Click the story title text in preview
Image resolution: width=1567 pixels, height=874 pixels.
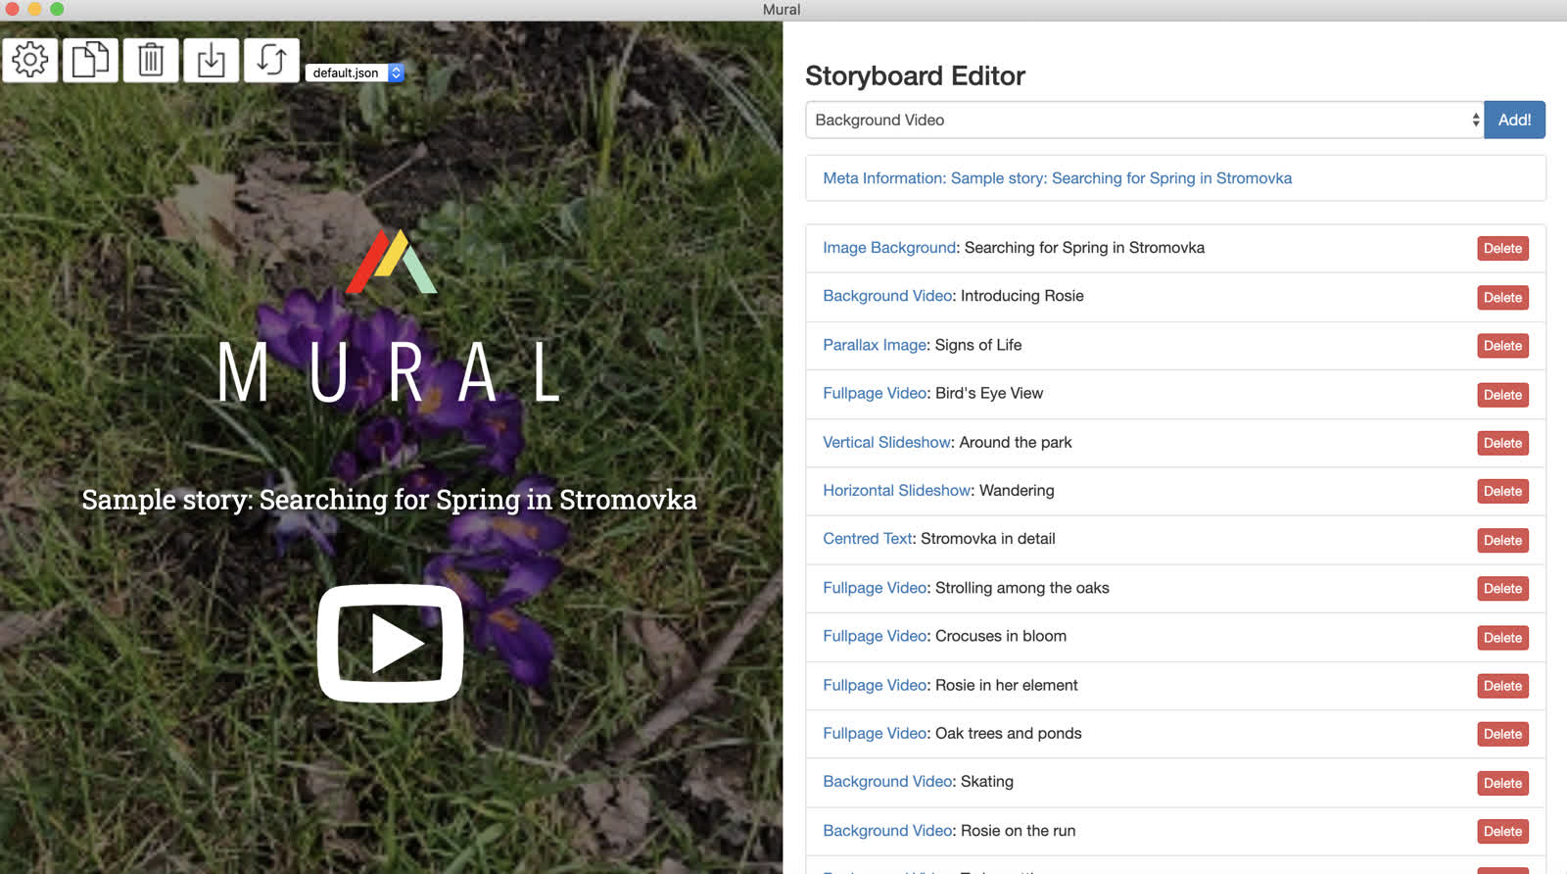(389, 500)
